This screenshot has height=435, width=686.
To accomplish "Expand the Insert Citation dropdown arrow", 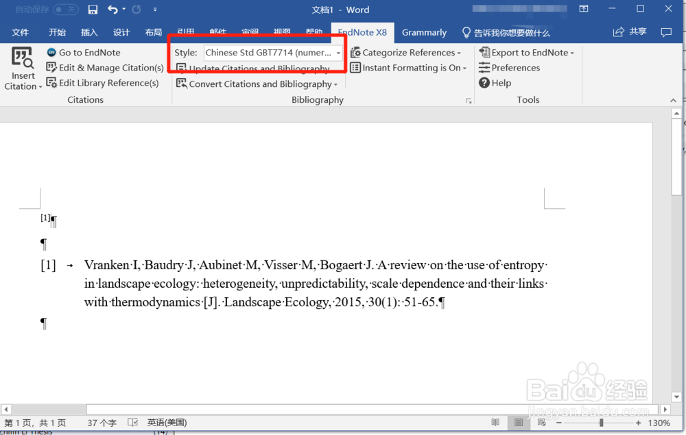I will 40,87.
